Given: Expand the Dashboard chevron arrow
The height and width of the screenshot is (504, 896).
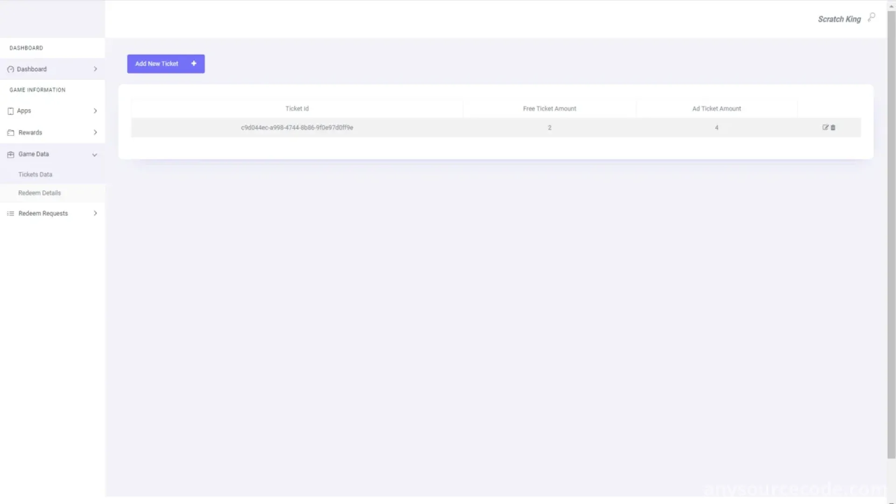Looking at the screenshot, I should pyautogui.click(x=95, y=69).
